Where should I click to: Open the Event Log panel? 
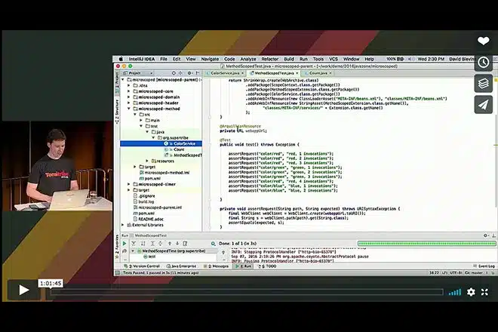[484, 266]
